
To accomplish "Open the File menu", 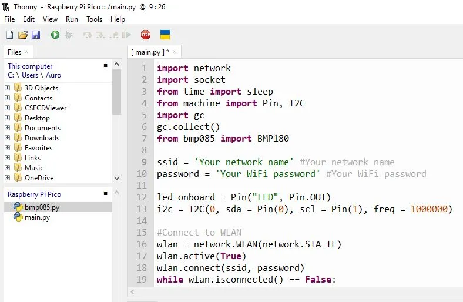I will (x=9, y=19).
